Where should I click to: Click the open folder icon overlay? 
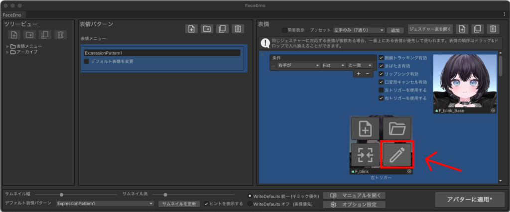396,129
